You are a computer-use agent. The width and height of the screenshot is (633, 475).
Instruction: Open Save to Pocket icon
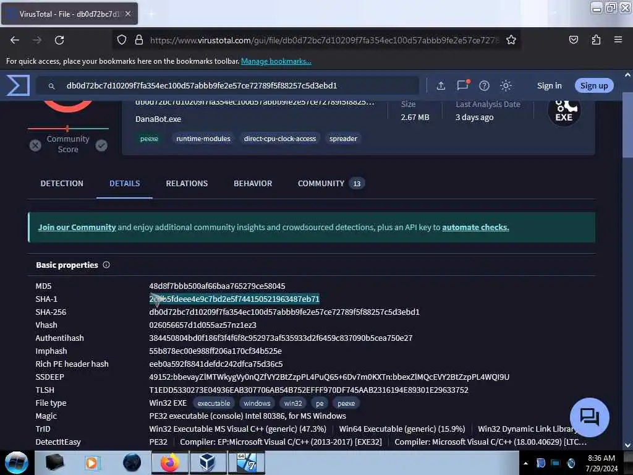click(573, 40)
